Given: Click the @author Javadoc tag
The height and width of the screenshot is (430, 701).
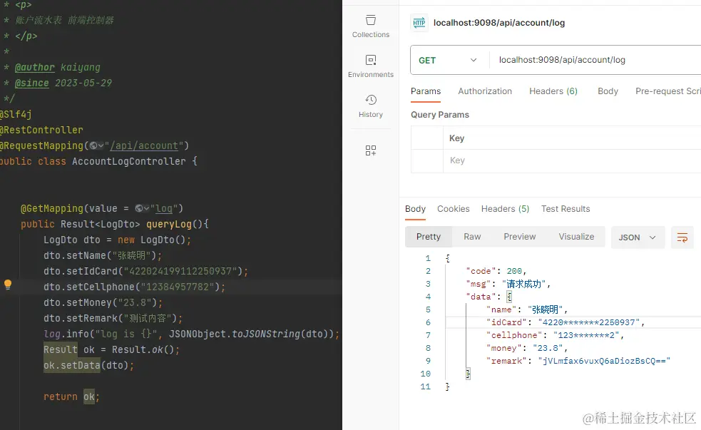Looking at the screenshot, I should point(34,68).
